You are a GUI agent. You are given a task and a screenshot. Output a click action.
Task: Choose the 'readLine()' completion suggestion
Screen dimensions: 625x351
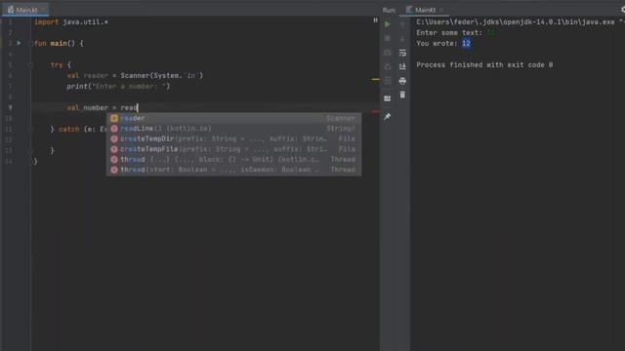point(234,129)
